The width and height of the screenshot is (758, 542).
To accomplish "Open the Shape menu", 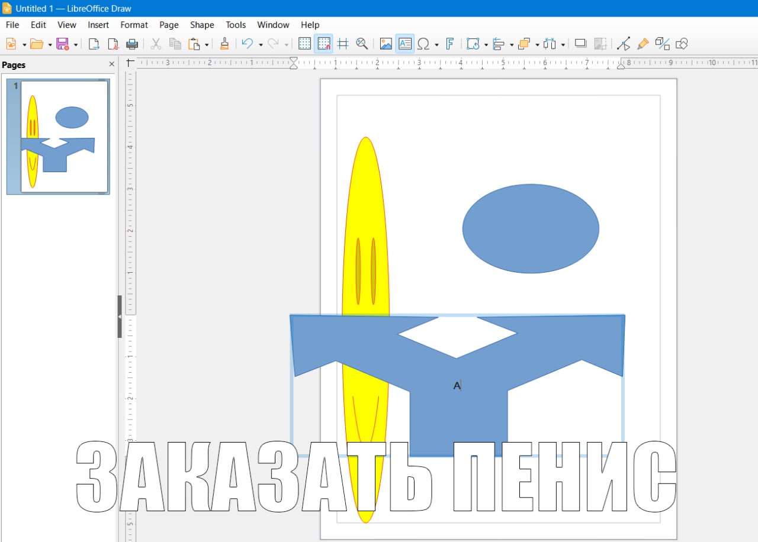I will click(202, 25).
